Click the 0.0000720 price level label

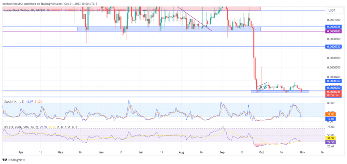point(333,47)
